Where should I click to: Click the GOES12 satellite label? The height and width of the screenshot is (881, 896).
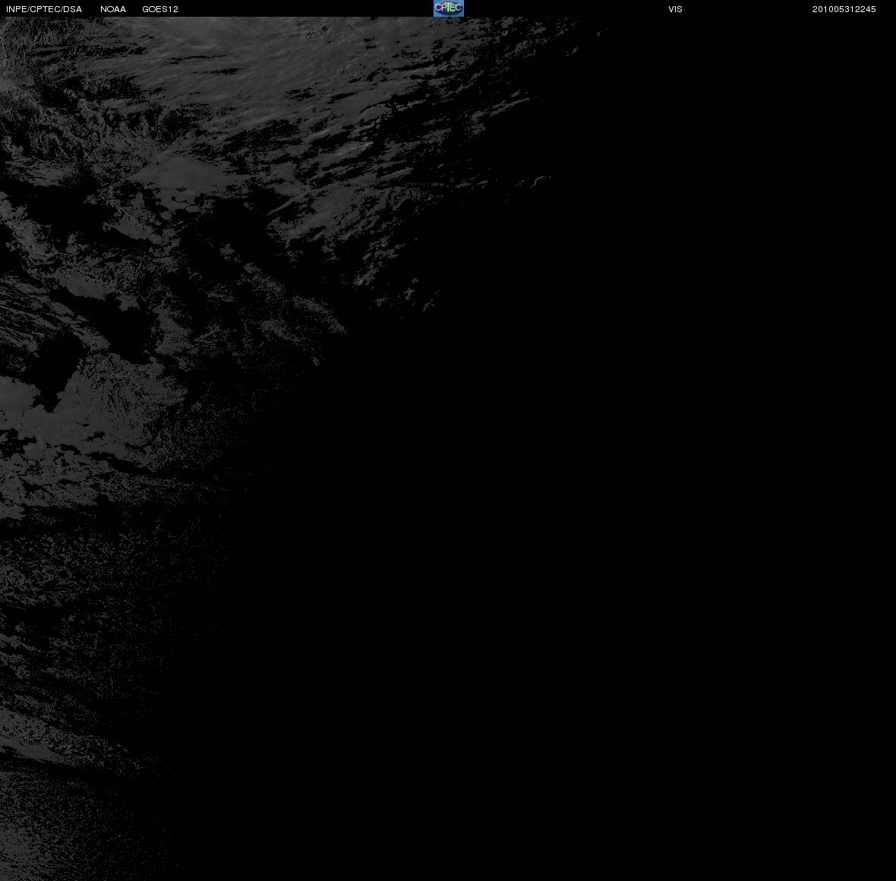click(160, 9)
